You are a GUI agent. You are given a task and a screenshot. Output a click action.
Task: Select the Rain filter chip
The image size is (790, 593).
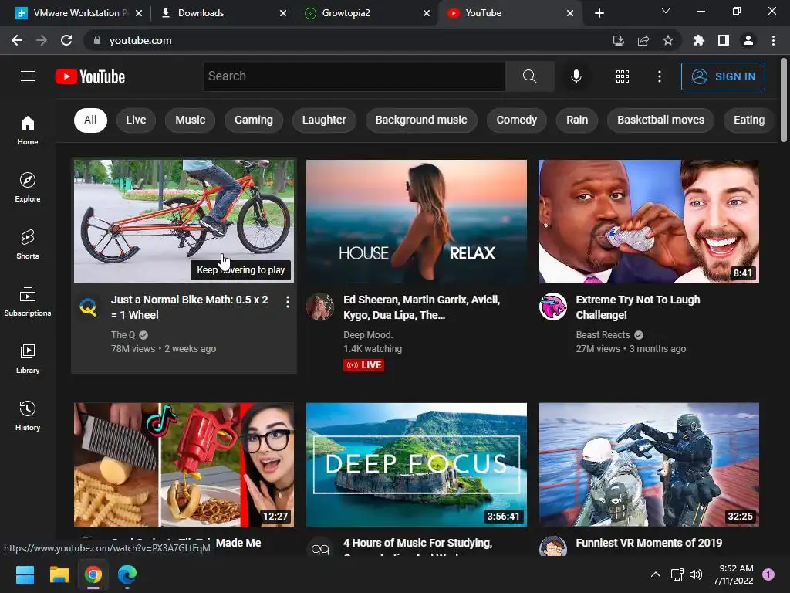577,120
